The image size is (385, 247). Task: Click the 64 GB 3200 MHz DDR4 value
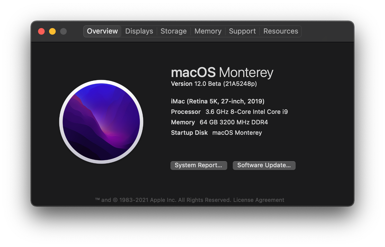coord(234,122)
